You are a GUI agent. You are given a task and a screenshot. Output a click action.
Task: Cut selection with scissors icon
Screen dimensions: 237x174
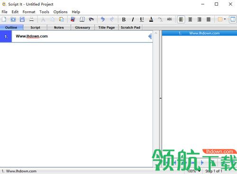pyautogui.click(x=43, y=19)
